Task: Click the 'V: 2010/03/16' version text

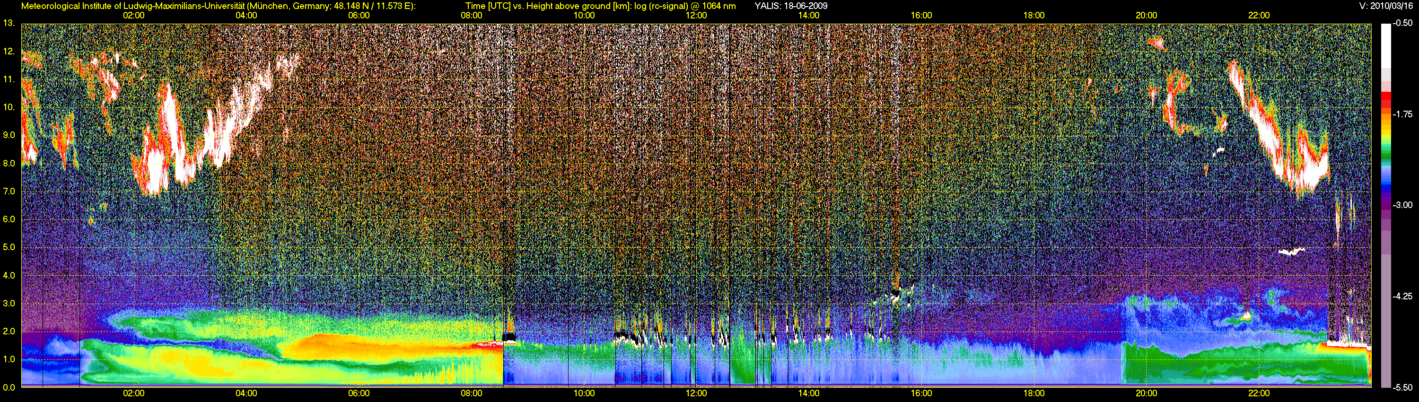Action: click(1385, 6)
